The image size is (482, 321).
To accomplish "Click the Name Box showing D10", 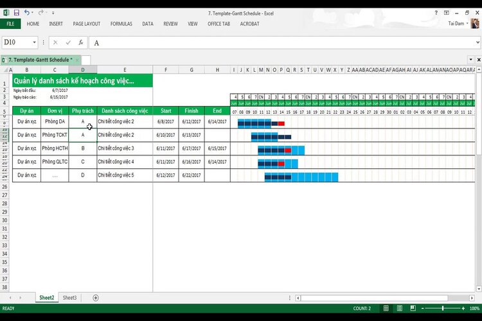I will pyautogui.click(x=17, y=42).
